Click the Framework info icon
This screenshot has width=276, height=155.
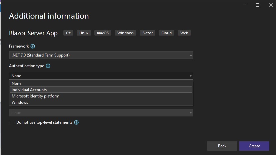(x=33, y=46)
